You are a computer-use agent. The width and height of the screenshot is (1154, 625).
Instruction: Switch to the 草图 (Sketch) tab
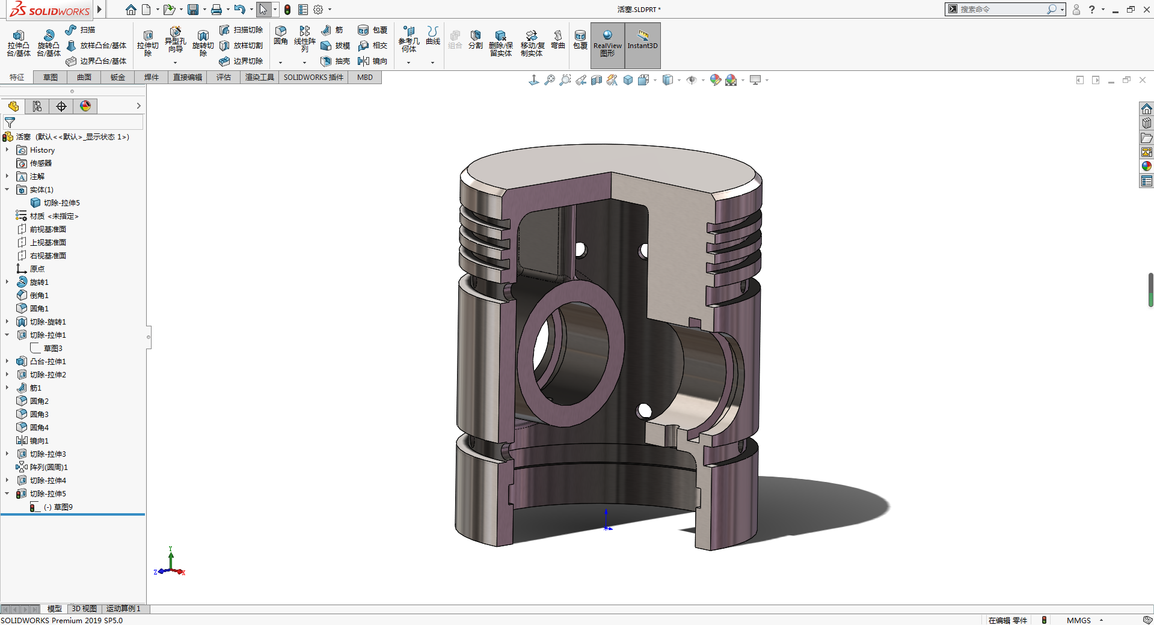[x=51, y=77]
